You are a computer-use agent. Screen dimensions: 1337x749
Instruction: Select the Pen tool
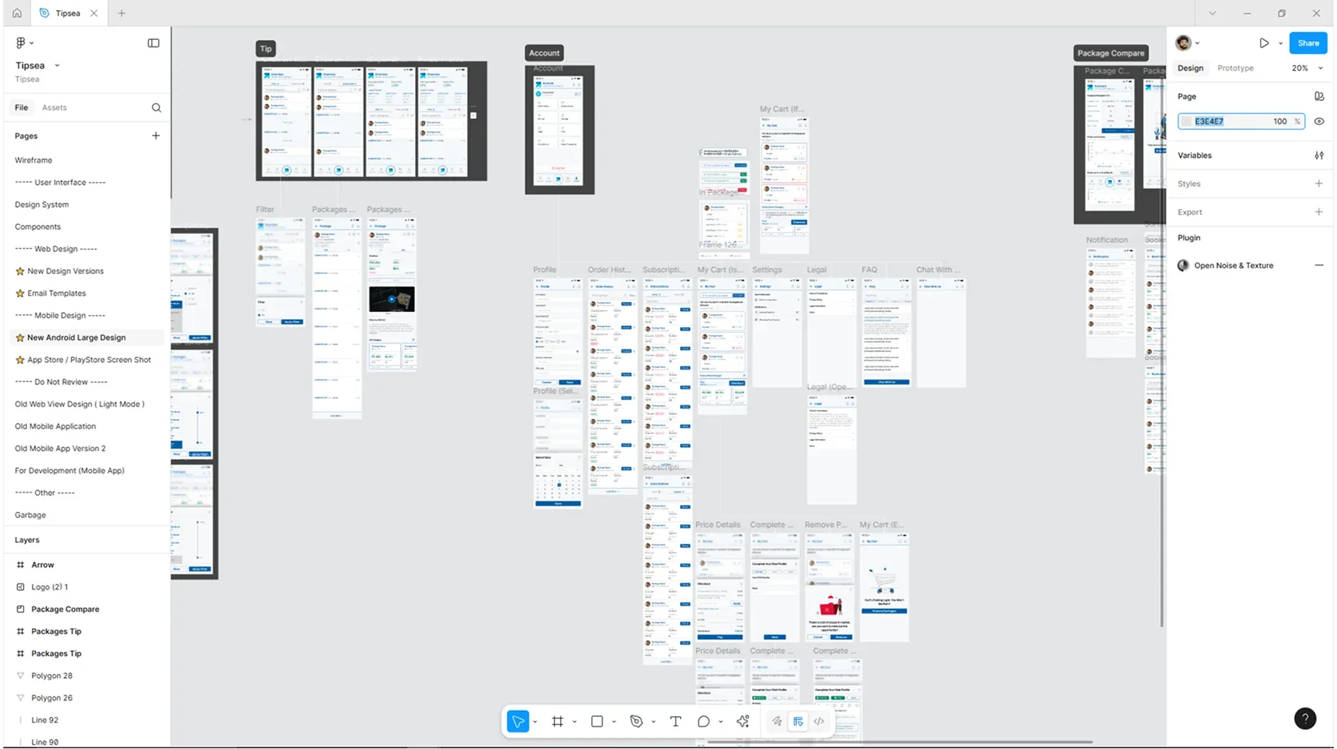pyautogui.click(x=636, y=721)
